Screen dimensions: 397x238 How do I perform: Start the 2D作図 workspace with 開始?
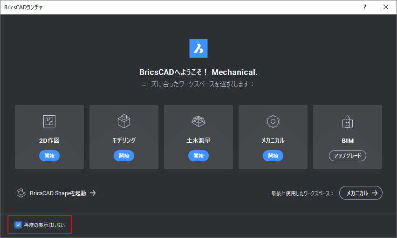coord(49,156)
